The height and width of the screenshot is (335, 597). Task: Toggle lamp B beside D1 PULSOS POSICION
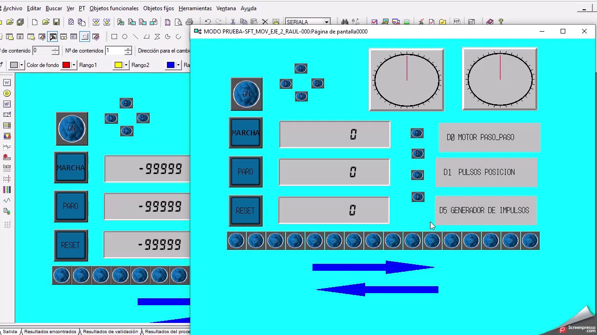[x=418, y=154]
